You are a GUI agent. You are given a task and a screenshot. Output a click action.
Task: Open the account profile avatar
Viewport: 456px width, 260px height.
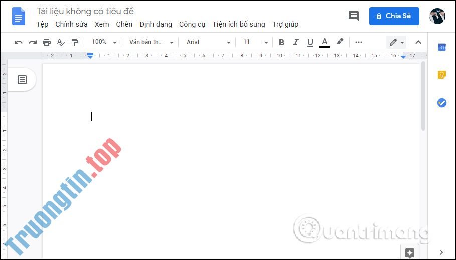pyautogui.click(x=437, y=16)
